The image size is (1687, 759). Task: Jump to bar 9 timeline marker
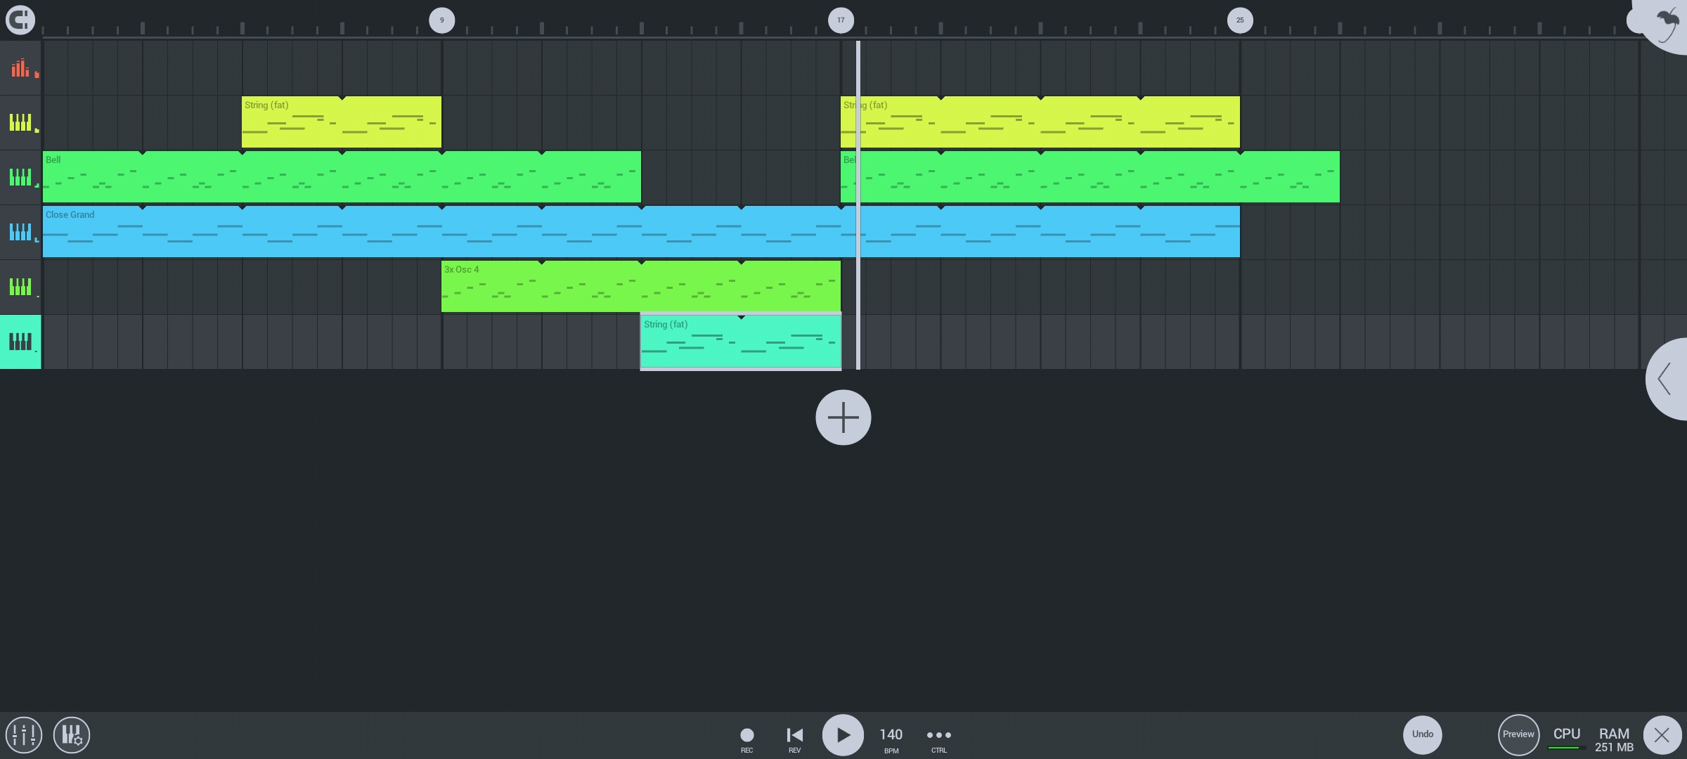[x=442, y=20]
